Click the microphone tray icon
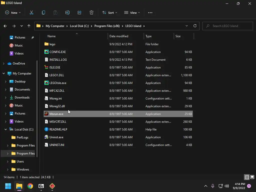This screenshot has height=192, width=256. click(213, 186)
